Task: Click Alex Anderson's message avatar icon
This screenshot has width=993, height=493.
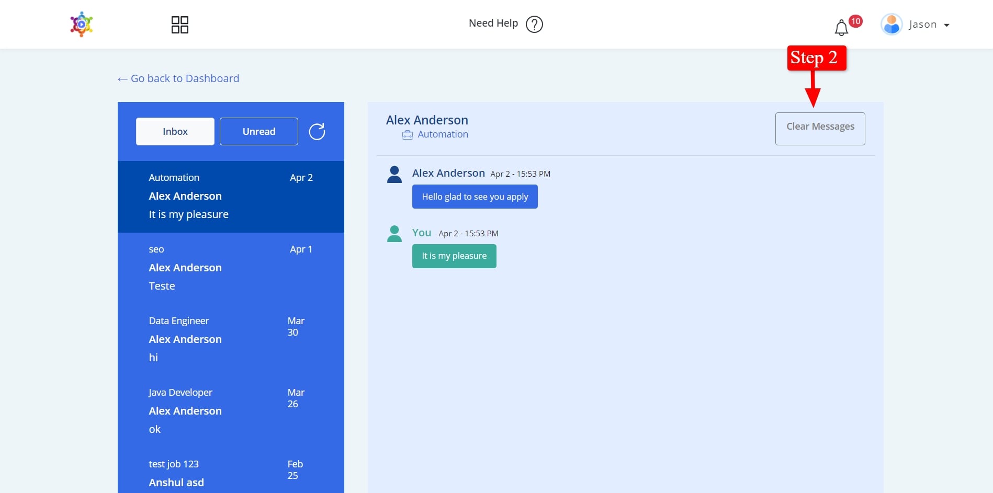Action: (394, 175)
